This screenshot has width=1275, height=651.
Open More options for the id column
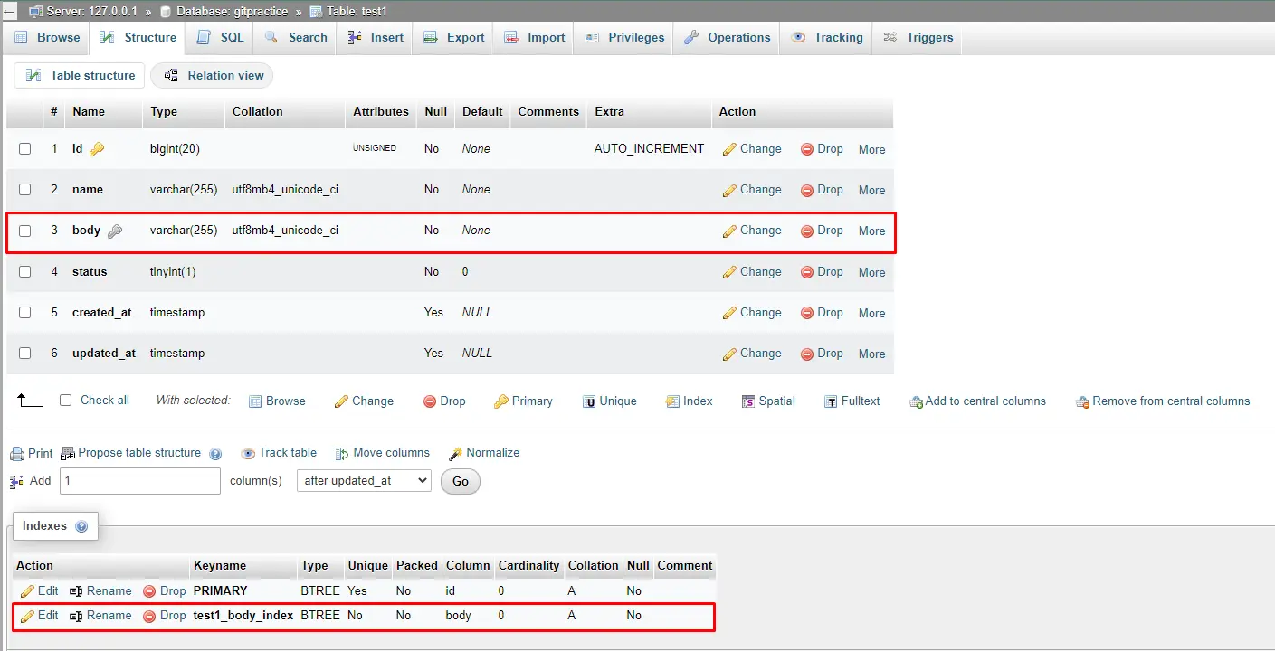871,149
